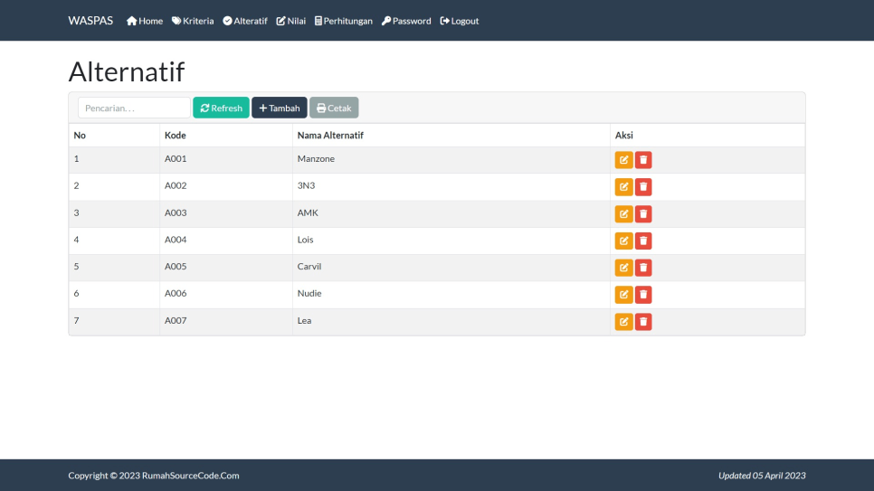Image resolution: width=874 pixels, height=491 pixels.
Task: Open the Alteratif menu item
Action: tap(245, 21)
